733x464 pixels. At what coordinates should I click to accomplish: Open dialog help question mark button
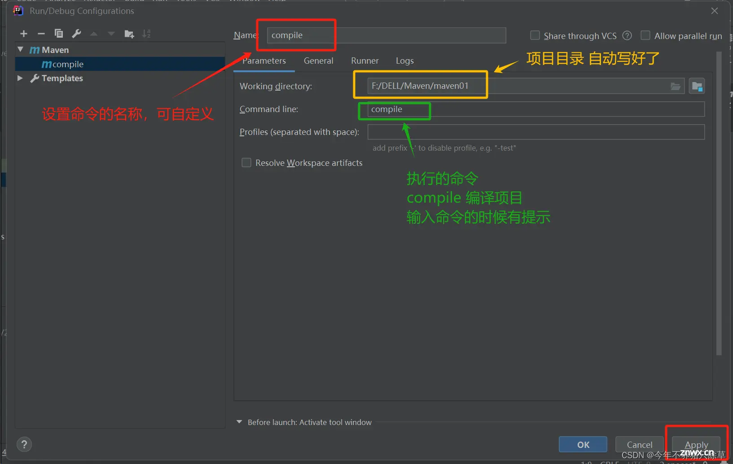24,444
